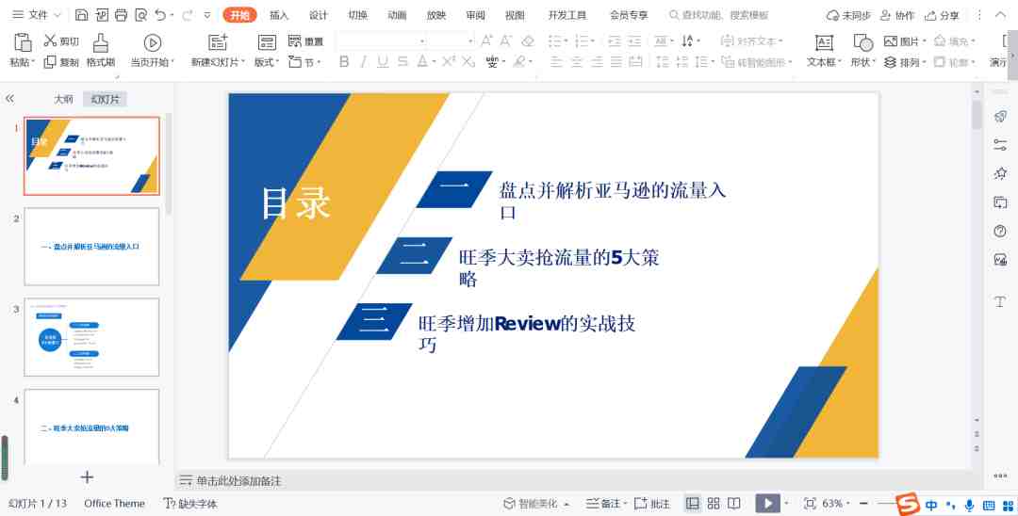Viewport: 1018px width, 516px height.
Task: Click the Print icon in quick access bar
Action: click(x=121, y=15)
